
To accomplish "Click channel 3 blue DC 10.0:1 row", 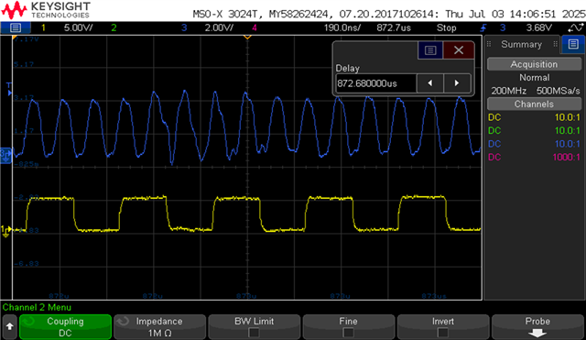I will click(534, 144).
